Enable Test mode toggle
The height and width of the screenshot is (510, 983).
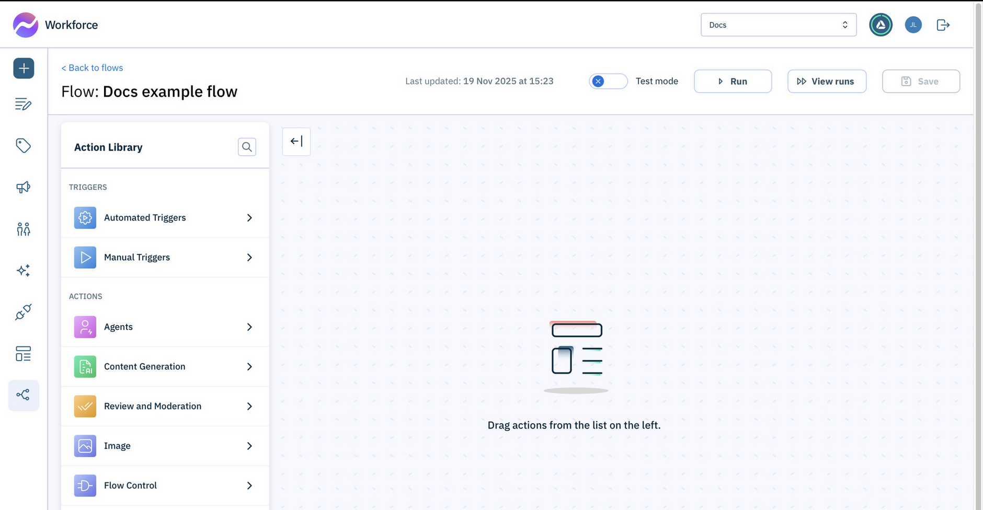608,81
